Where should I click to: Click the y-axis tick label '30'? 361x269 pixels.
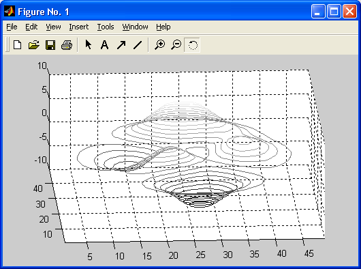pos(40,204)
